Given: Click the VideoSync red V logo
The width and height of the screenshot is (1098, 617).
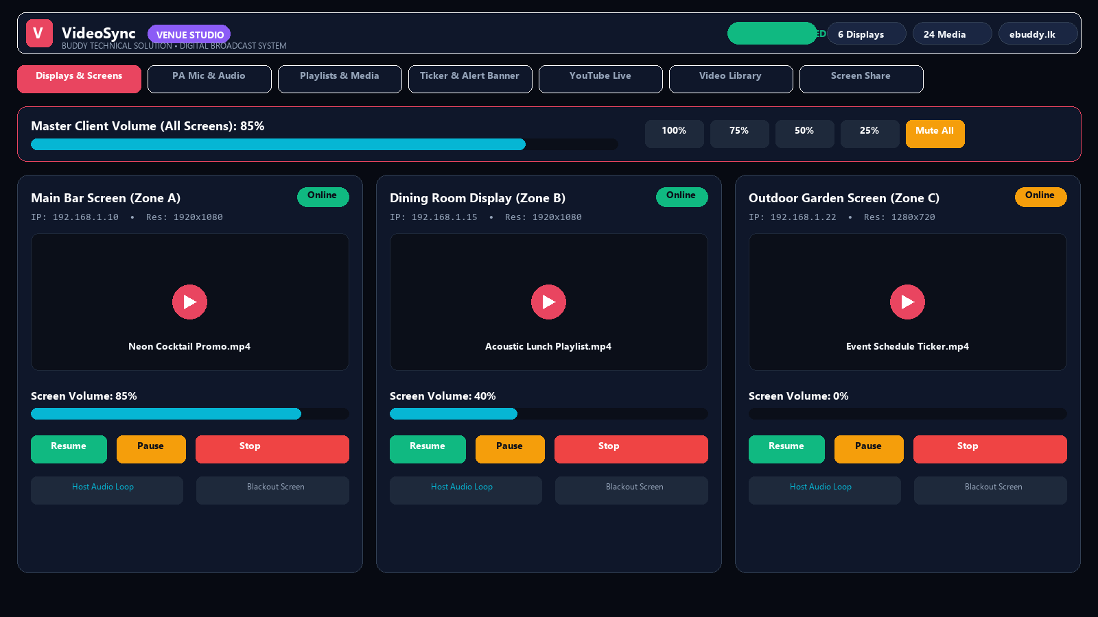Looking at the screenshot, I should 39,33.
